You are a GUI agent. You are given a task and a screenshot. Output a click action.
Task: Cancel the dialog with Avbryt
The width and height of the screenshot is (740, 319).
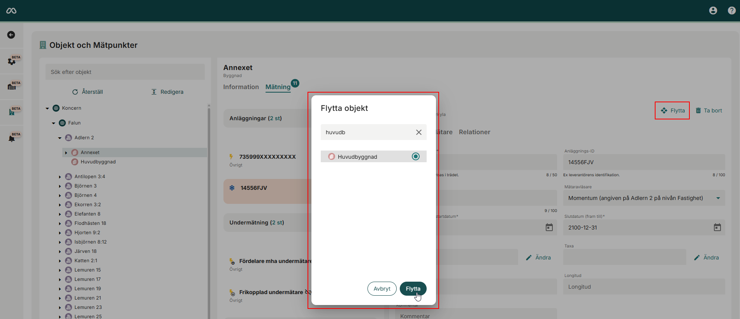(381, 289)
